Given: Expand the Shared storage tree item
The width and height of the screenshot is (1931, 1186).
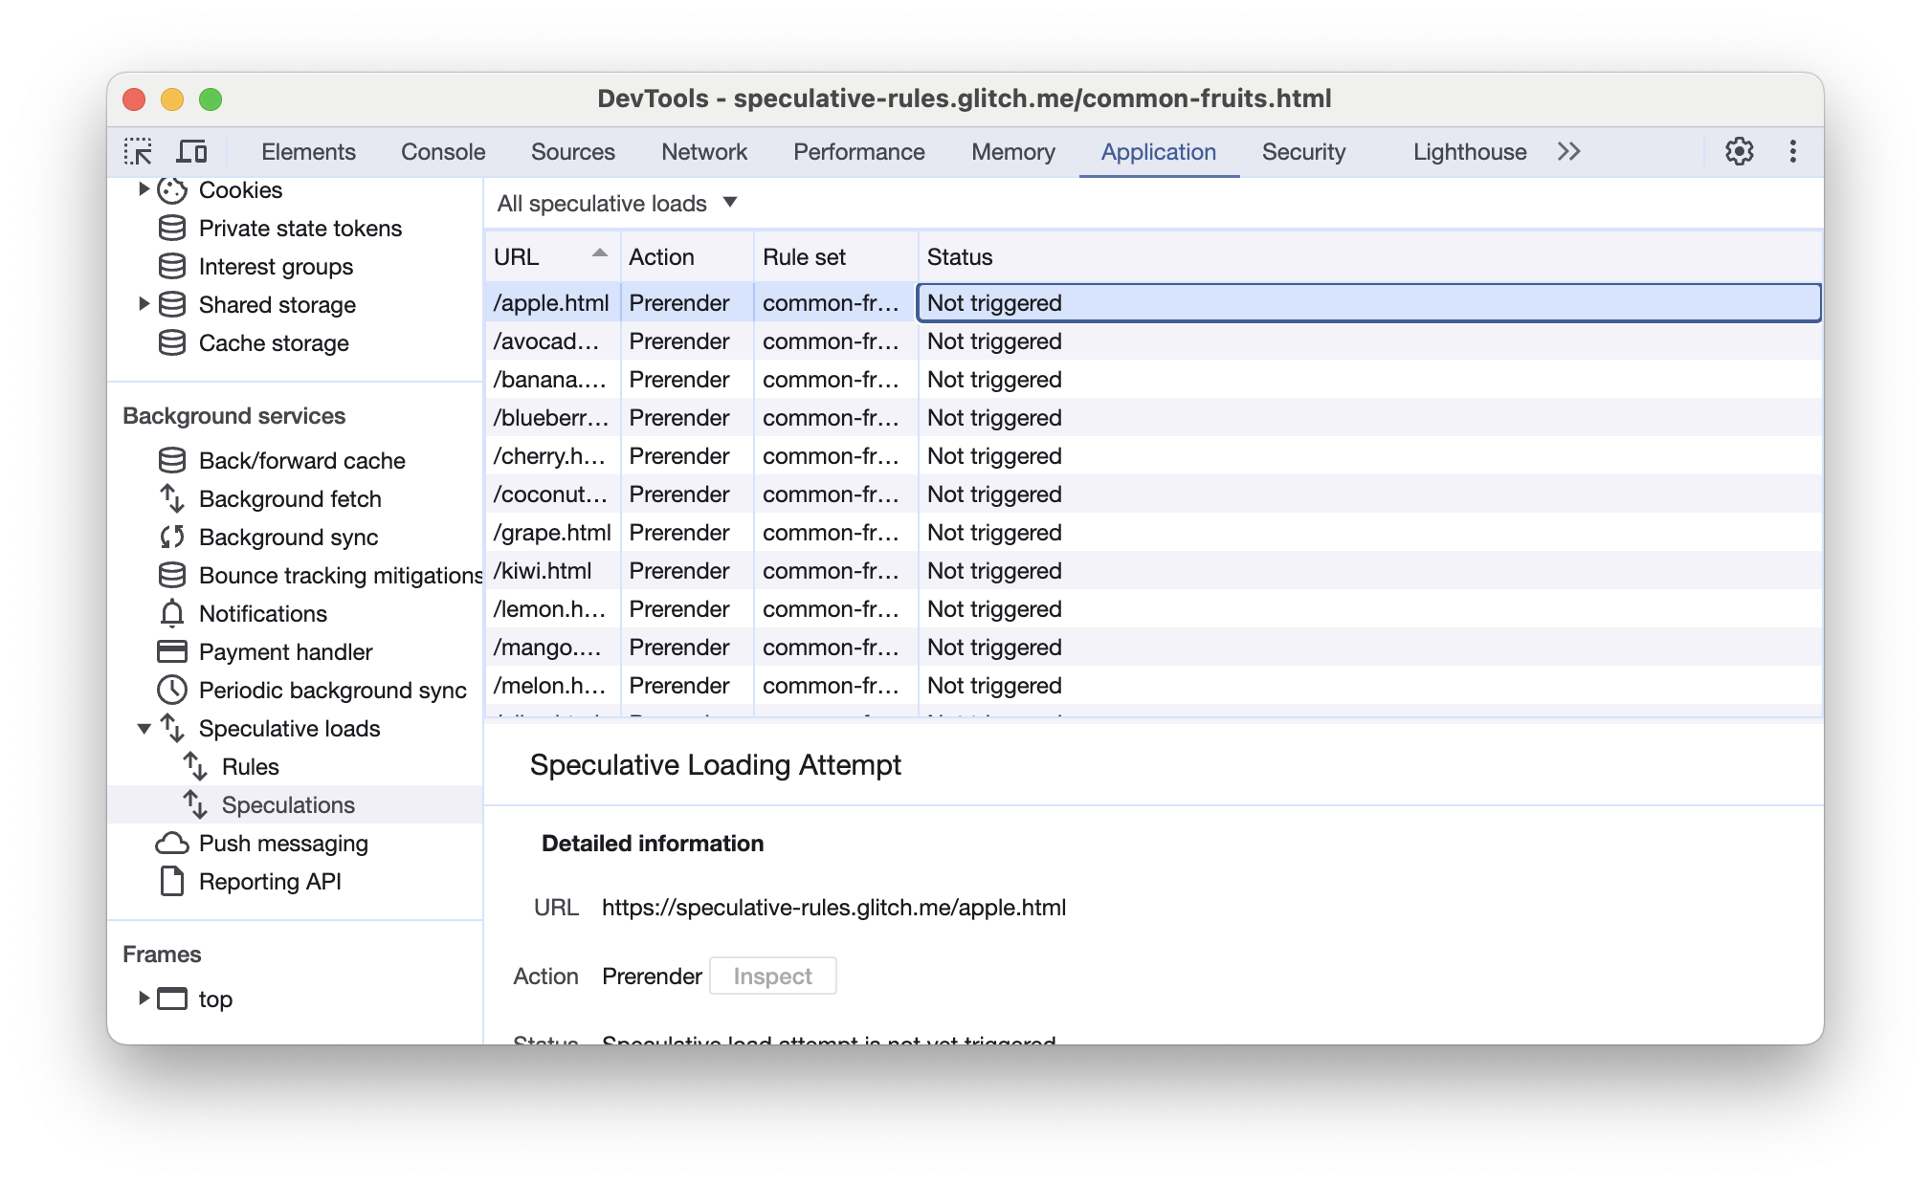Looking at the screenshot, I should coord(141,303).
